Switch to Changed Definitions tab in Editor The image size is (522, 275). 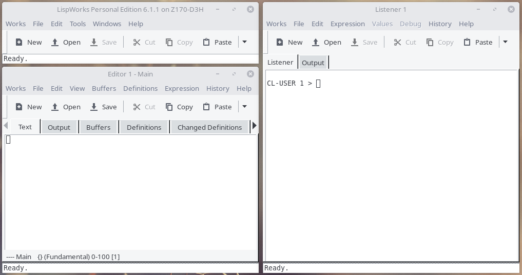210,128
